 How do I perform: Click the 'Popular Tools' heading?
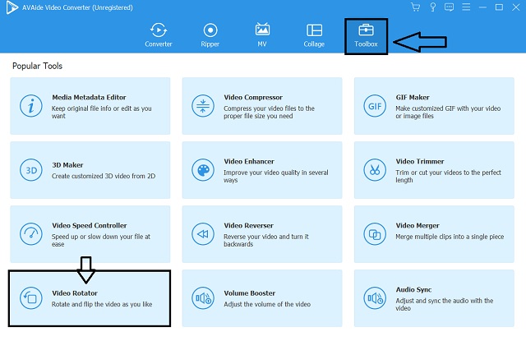click(37, 66)
